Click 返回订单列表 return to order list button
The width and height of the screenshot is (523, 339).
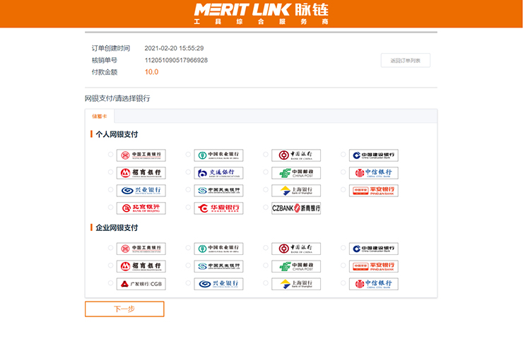(x=406, y=61)
